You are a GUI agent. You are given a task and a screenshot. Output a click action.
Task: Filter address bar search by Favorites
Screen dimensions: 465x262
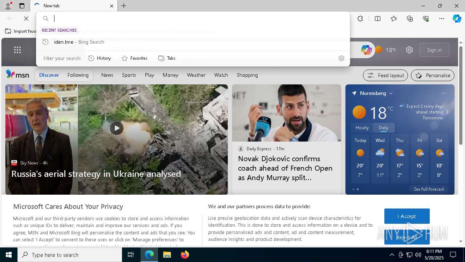tap(134, 58)
